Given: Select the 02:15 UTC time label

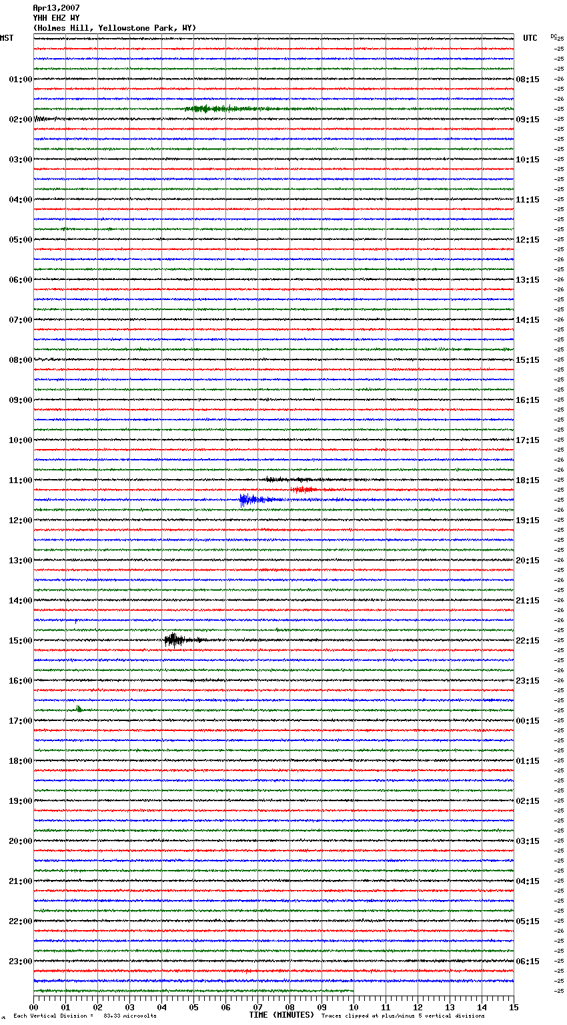Looking at the screenshot, I should tap(528, 801).
